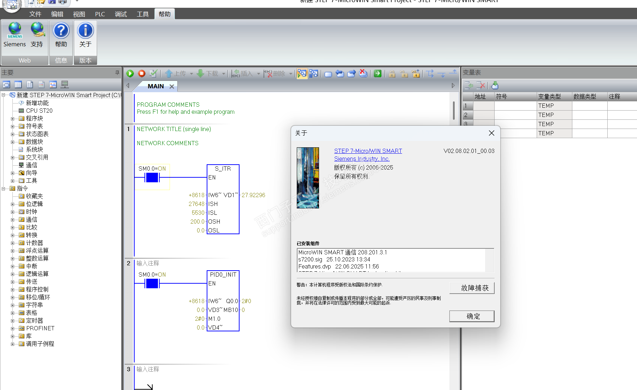Click the 数据类型 column header

pos(590,96)
